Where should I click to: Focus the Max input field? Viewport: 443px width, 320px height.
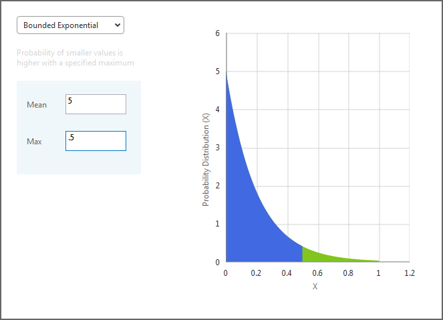(96, 141)
